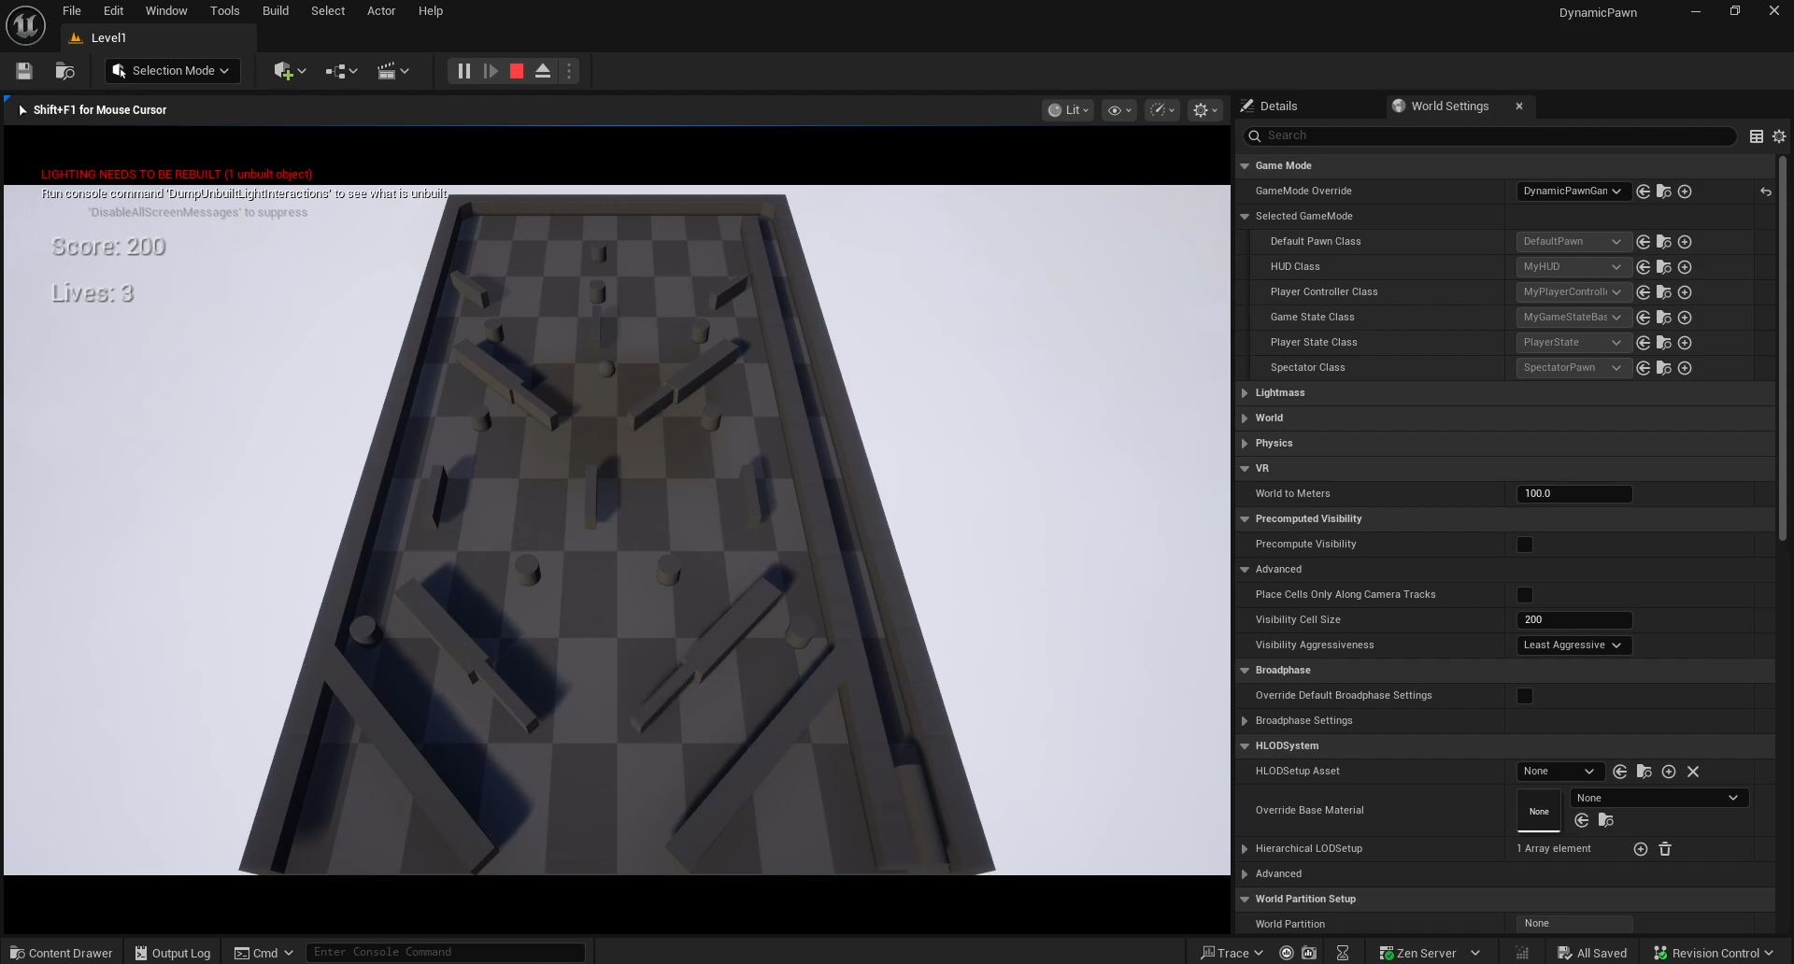This screenshot has height=964, width=1794.
Task: Check Override Default Broadphase Settings
Action: point(1525,696)
